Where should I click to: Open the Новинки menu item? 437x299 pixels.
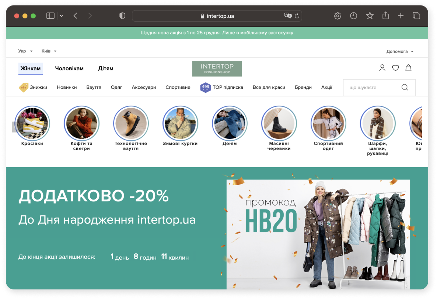[x=67, y=87]
